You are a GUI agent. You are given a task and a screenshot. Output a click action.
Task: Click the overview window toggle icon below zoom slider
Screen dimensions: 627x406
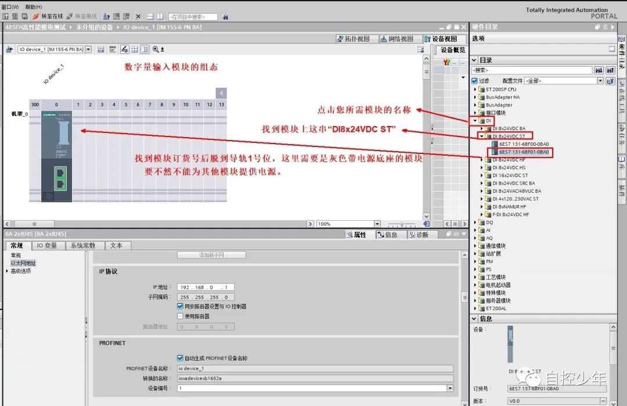point(426,224)
